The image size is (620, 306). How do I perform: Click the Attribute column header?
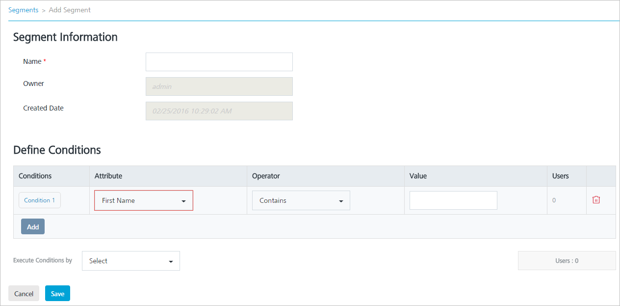pyautogui.click(x=108, y=176)
